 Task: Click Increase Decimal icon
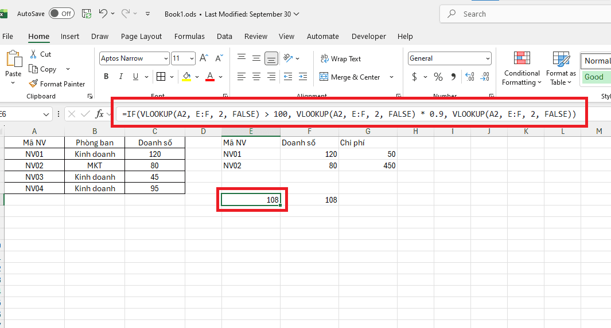coord(469,77)
